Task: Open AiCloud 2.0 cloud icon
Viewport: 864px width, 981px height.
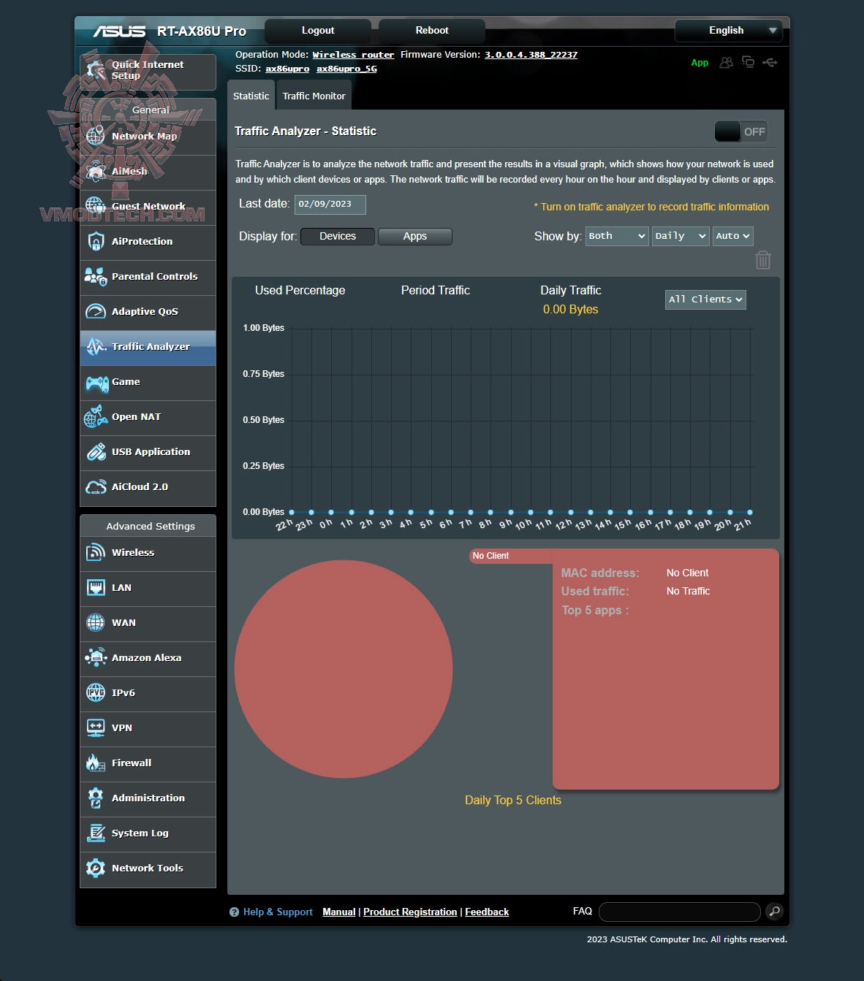Action: pos(96,486)
